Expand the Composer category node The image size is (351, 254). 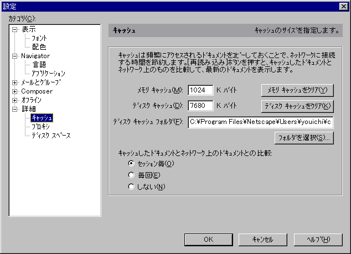(14, 91)
